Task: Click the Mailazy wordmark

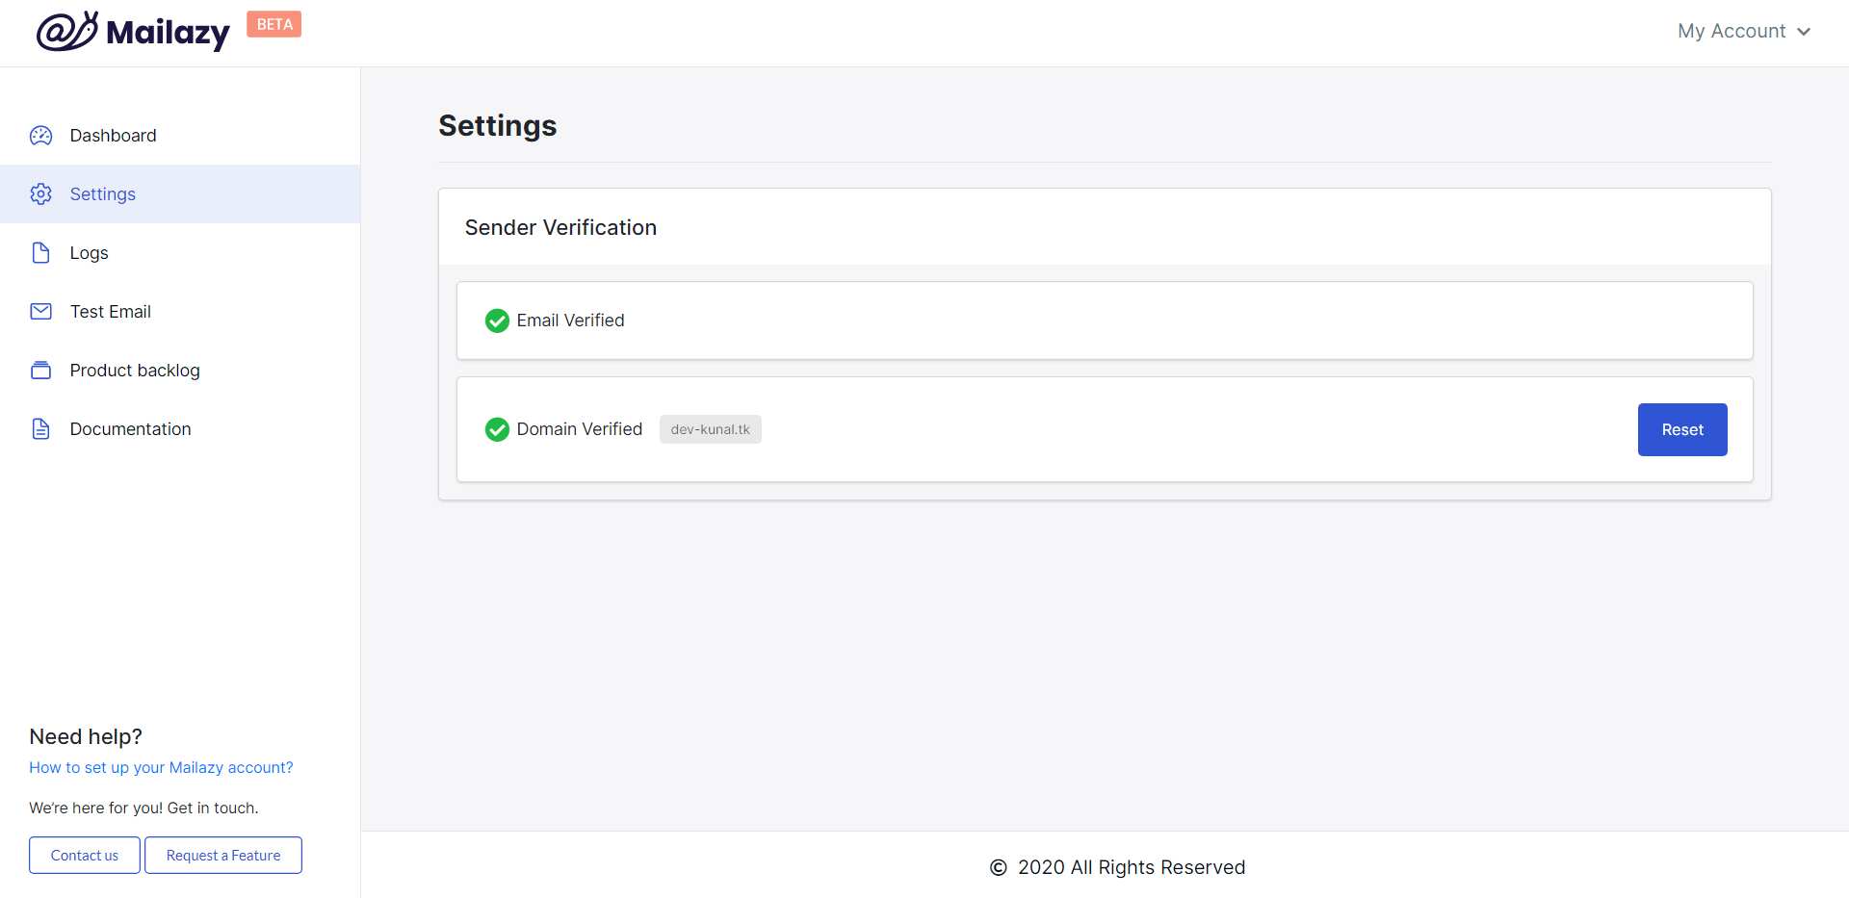Action: coord(169,33)
